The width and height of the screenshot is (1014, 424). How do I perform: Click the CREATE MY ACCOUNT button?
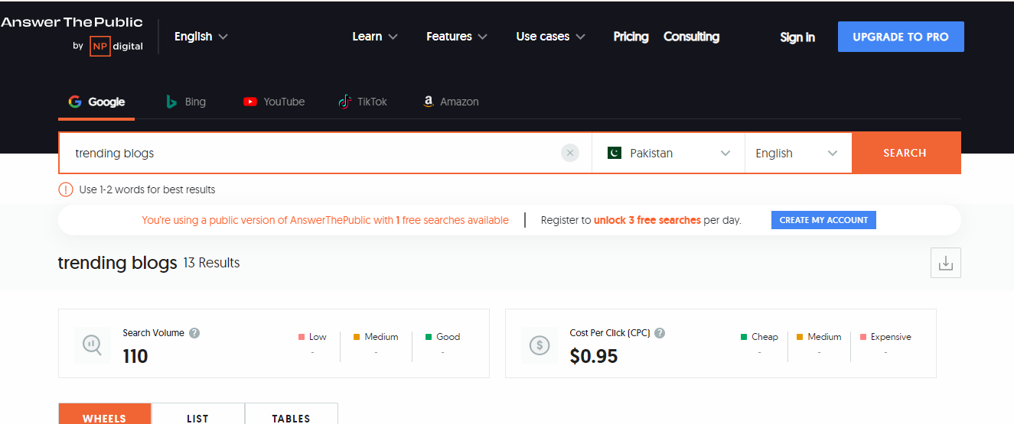tap(823, 220)
